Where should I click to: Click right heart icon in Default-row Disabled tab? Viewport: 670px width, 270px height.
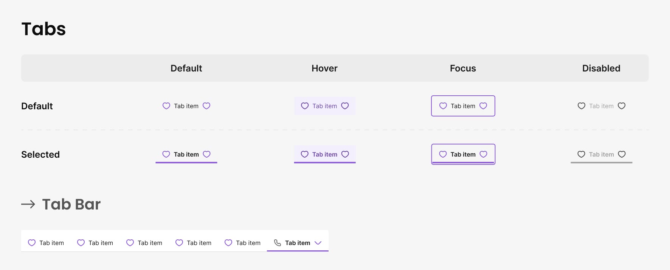click(x=622, y=106)
